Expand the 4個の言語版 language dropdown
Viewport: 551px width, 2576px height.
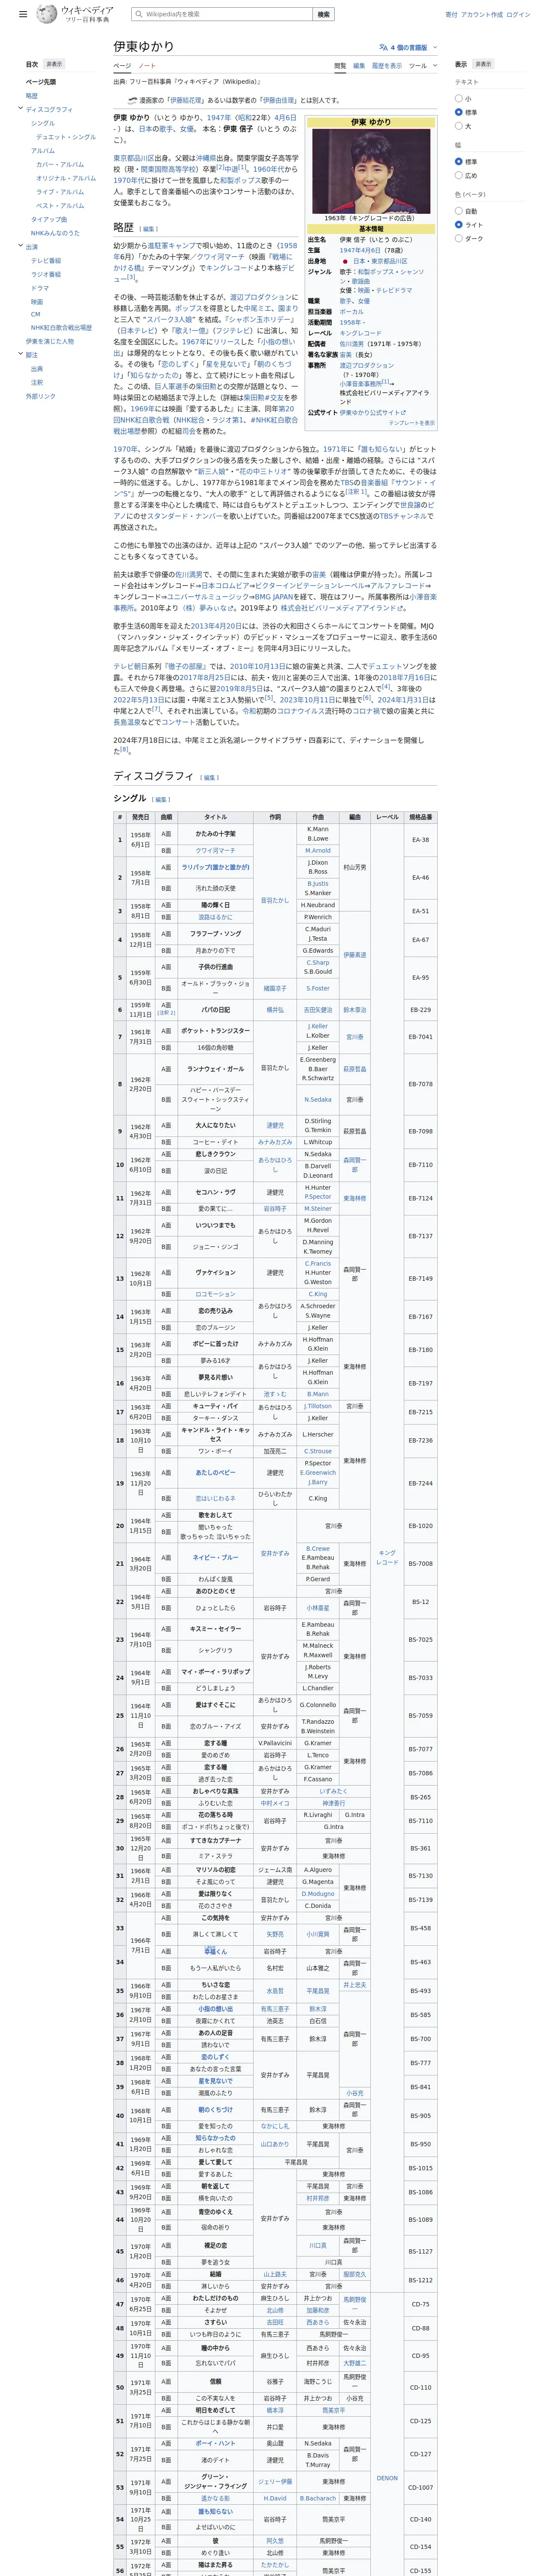click(408, 47)
